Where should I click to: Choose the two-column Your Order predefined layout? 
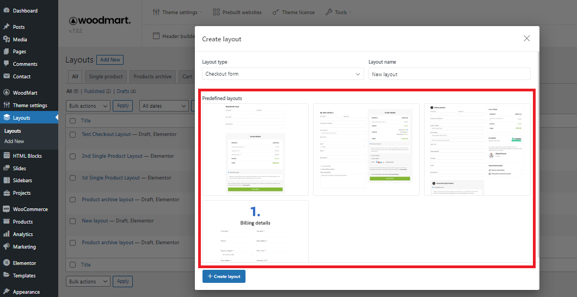tap(366, 150)
